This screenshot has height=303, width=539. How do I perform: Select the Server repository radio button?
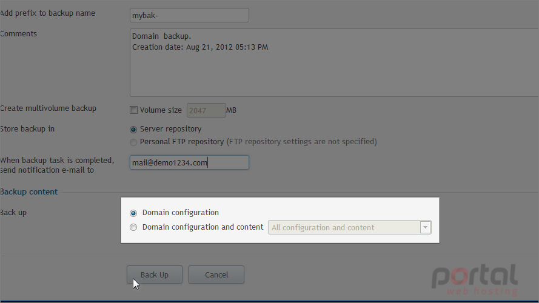pyautogui.click(x=133, y=130)
